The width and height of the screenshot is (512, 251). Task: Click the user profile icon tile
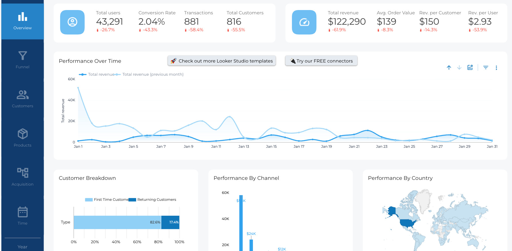[x=72, y=22]
